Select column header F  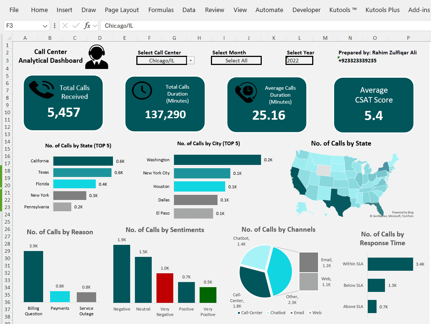point(149,38)
